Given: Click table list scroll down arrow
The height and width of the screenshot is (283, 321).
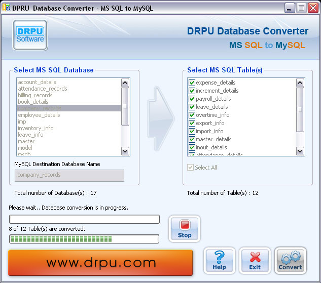Looking at the screenshot, I should [x=300, y=151].
